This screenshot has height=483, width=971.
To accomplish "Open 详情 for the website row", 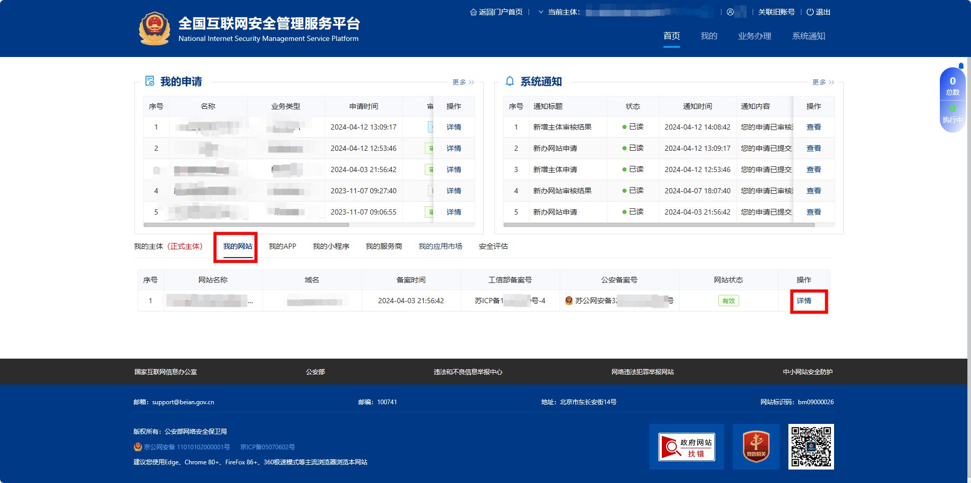I will click(x=804, y=301).
